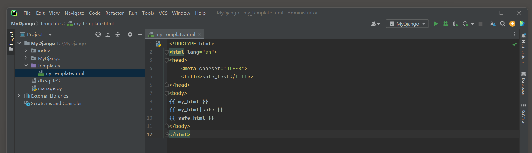The height and width of the screenshot is (153, 532).
Task: Click the {{ safe_html }} code line
Action: 191,118
